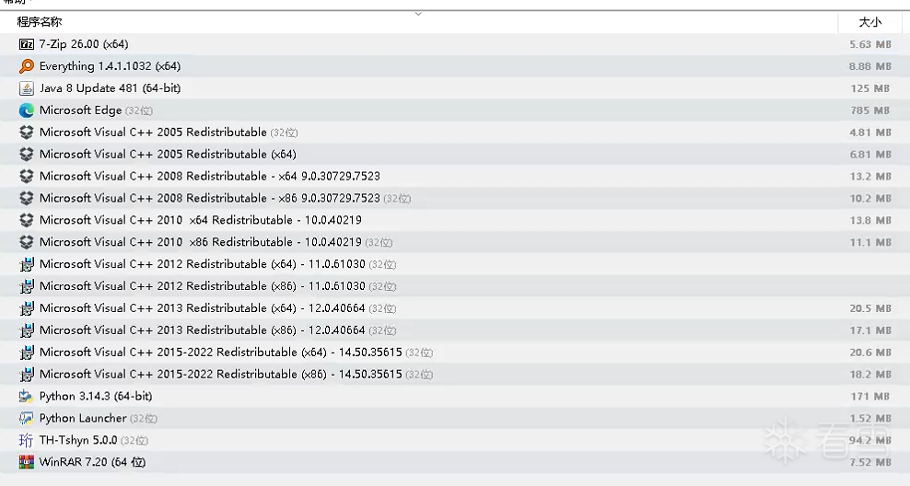This screenshot has width=910, height=486.
Task: Click the 125 MB size of Java
Action: click(870, 88)
